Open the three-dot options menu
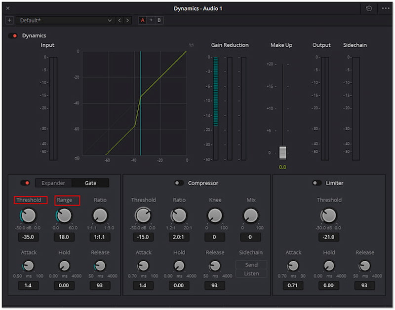 (x=385, y=8)
